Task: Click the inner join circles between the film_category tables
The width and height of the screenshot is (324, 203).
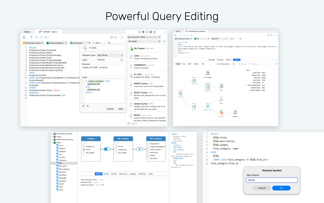Action: [x=140, y=149]
